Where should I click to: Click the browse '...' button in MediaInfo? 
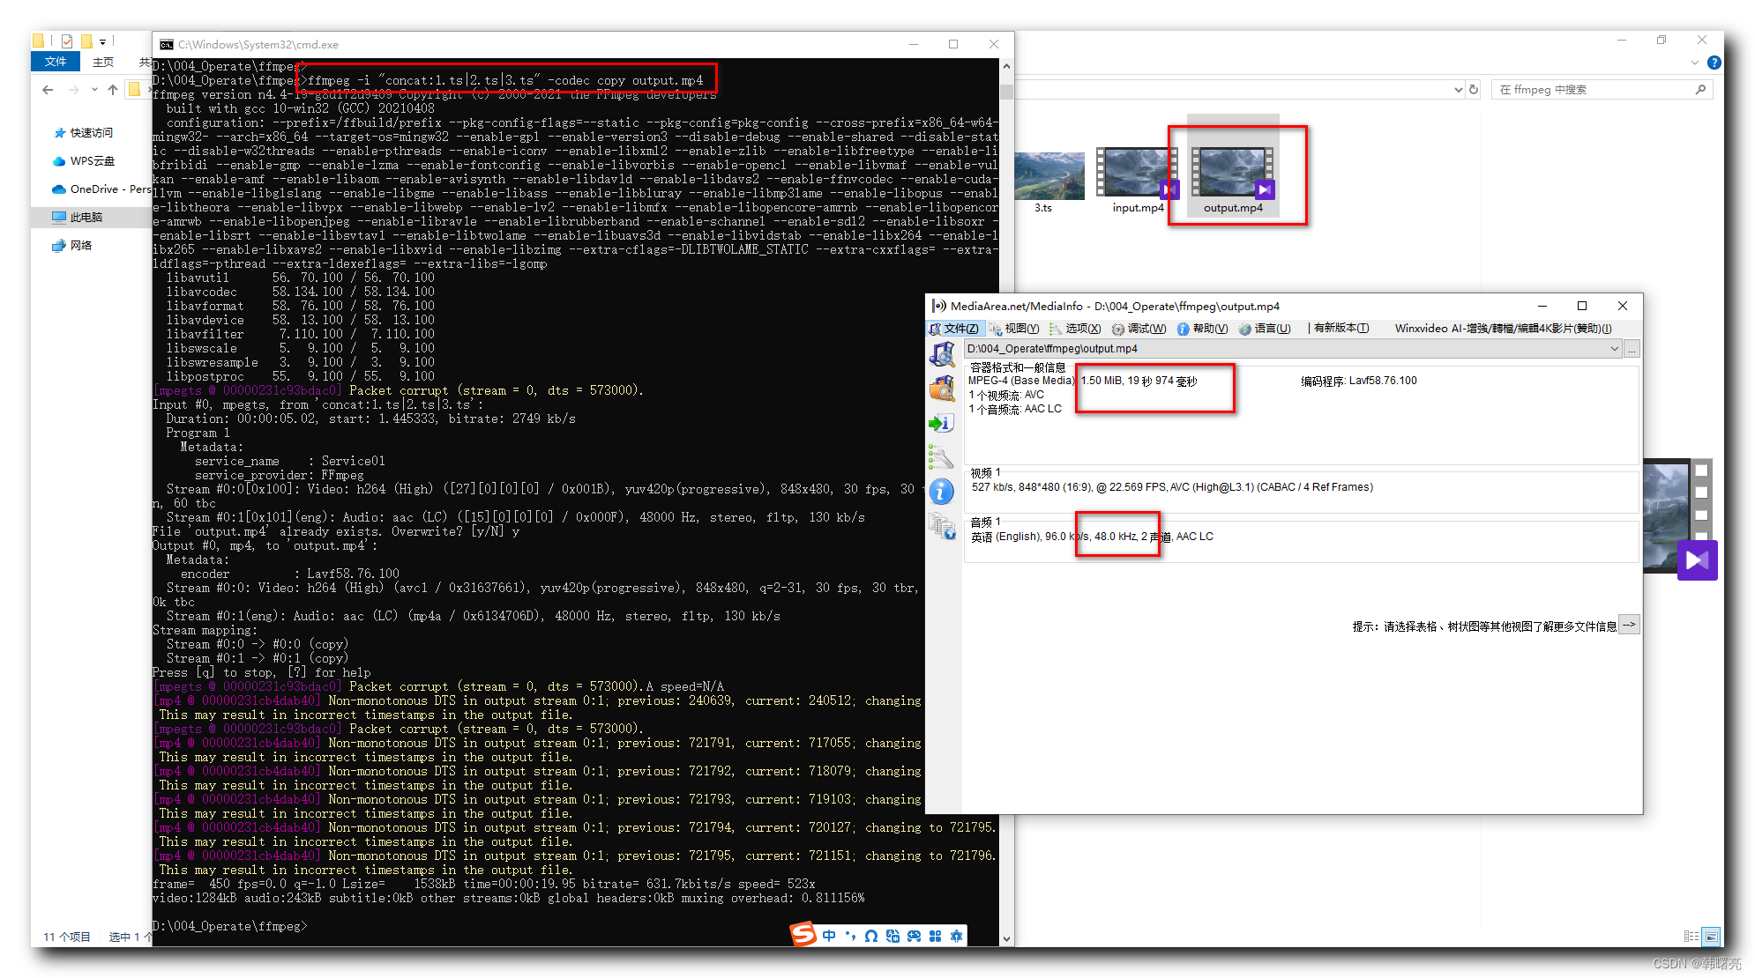coord(1632,349)
